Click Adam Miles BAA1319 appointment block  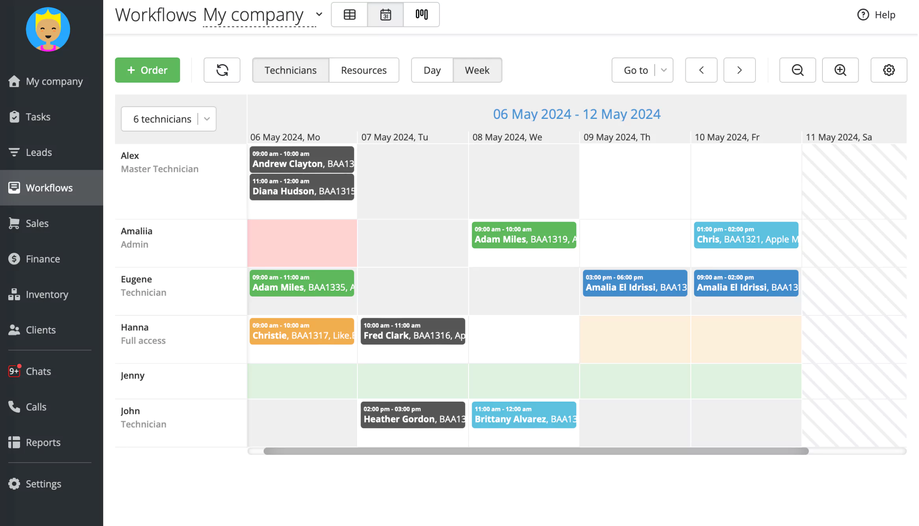click(524, 235)
